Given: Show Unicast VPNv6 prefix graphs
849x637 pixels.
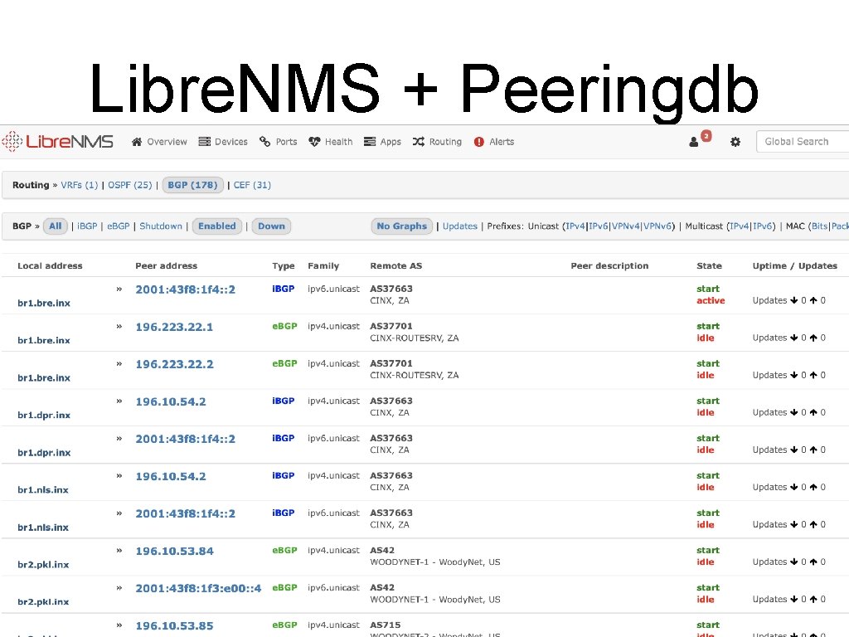Looking at the screenshot, I should (x=657, y=226).
